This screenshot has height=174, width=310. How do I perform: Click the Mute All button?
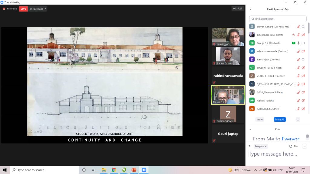[x=280, y=120]
